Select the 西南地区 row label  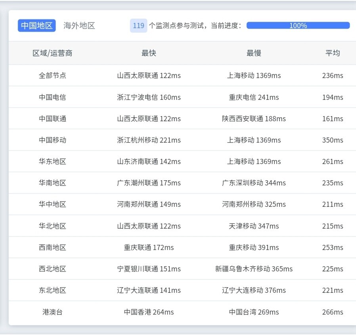[52, 247]
